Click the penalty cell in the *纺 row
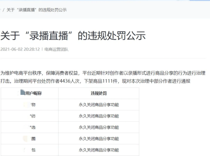The height and width of the screenshot is (156, 210). pyautogui.click(x=99, y=116)
